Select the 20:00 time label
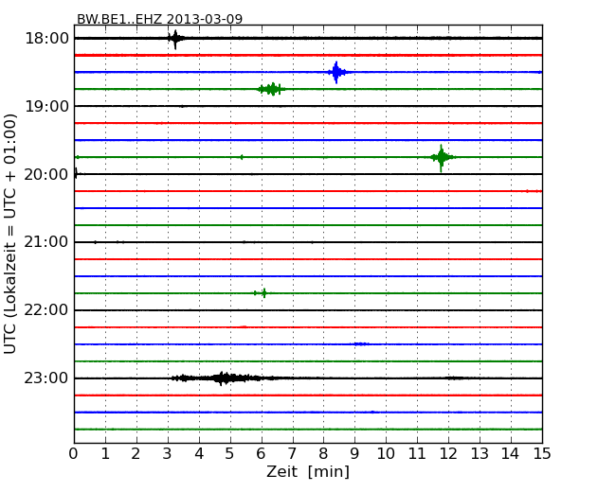Image resolution: width=616 pixels, height=492 pixels. click(46, 174)
